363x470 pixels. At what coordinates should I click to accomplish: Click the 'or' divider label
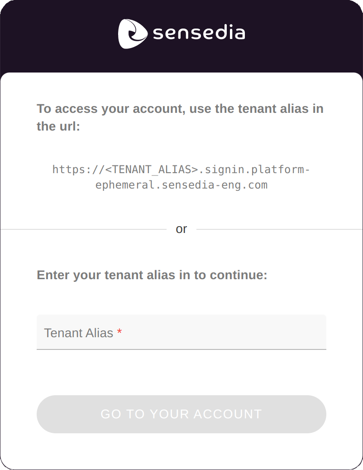click(x=181, y=229)
